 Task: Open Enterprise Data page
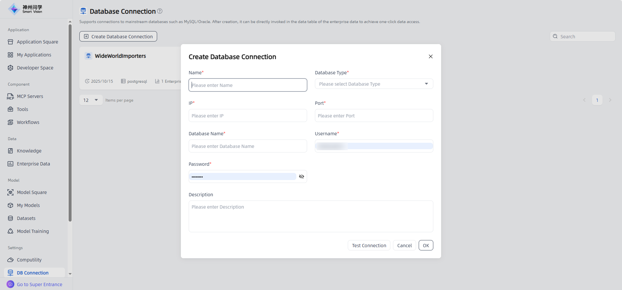[x=33, y=164]
